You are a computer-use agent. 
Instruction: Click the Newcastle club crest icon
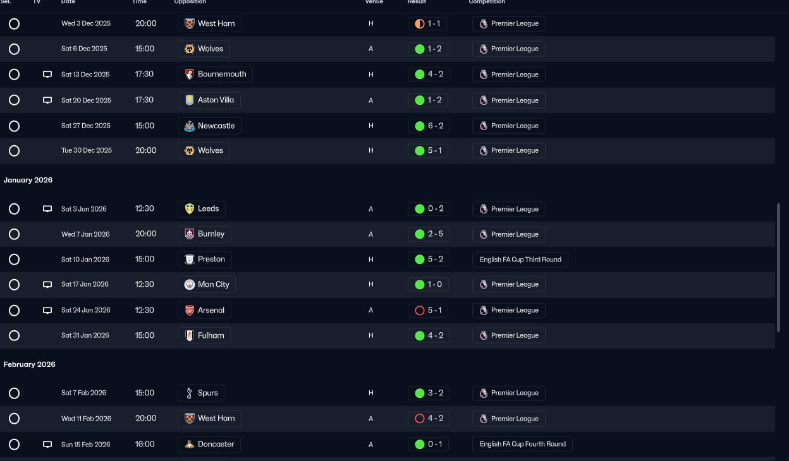[x=188, y=126]
